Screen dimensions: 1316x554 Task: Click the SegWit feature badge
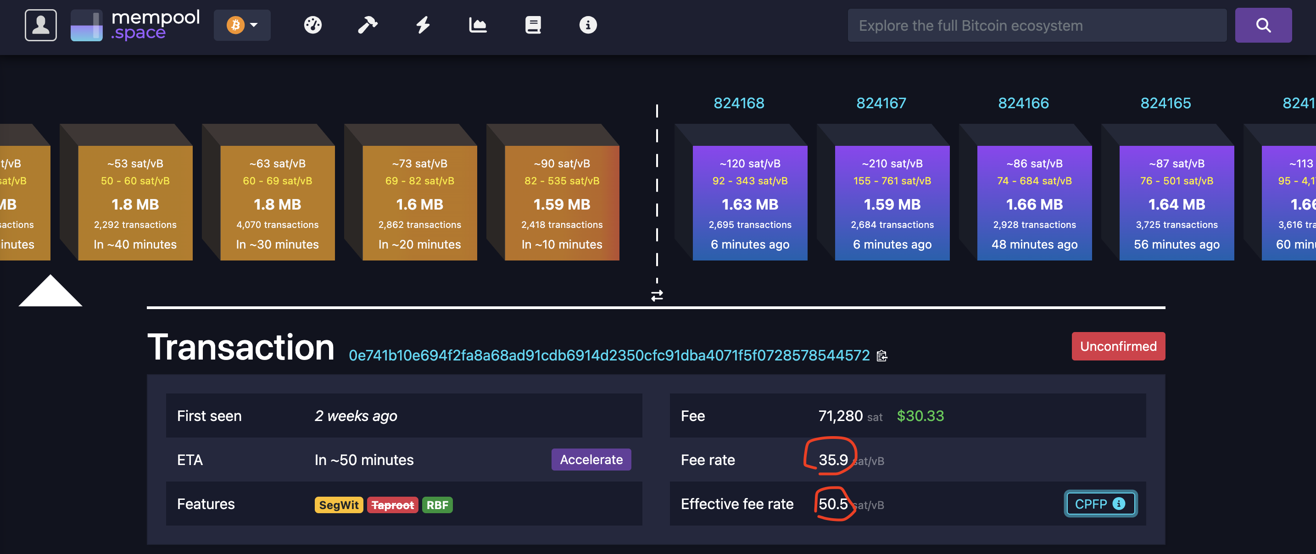click(x=339, y=505)
